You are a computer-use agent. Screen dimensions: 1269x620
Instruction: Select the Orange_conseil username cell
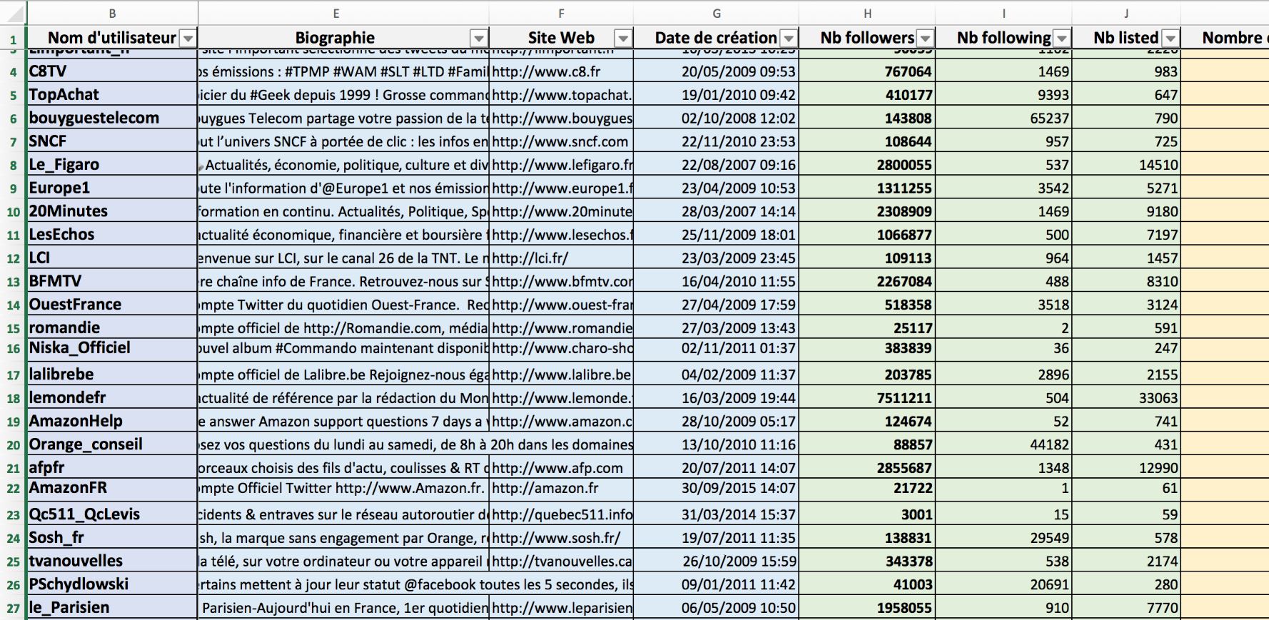[x=112, y=444]
